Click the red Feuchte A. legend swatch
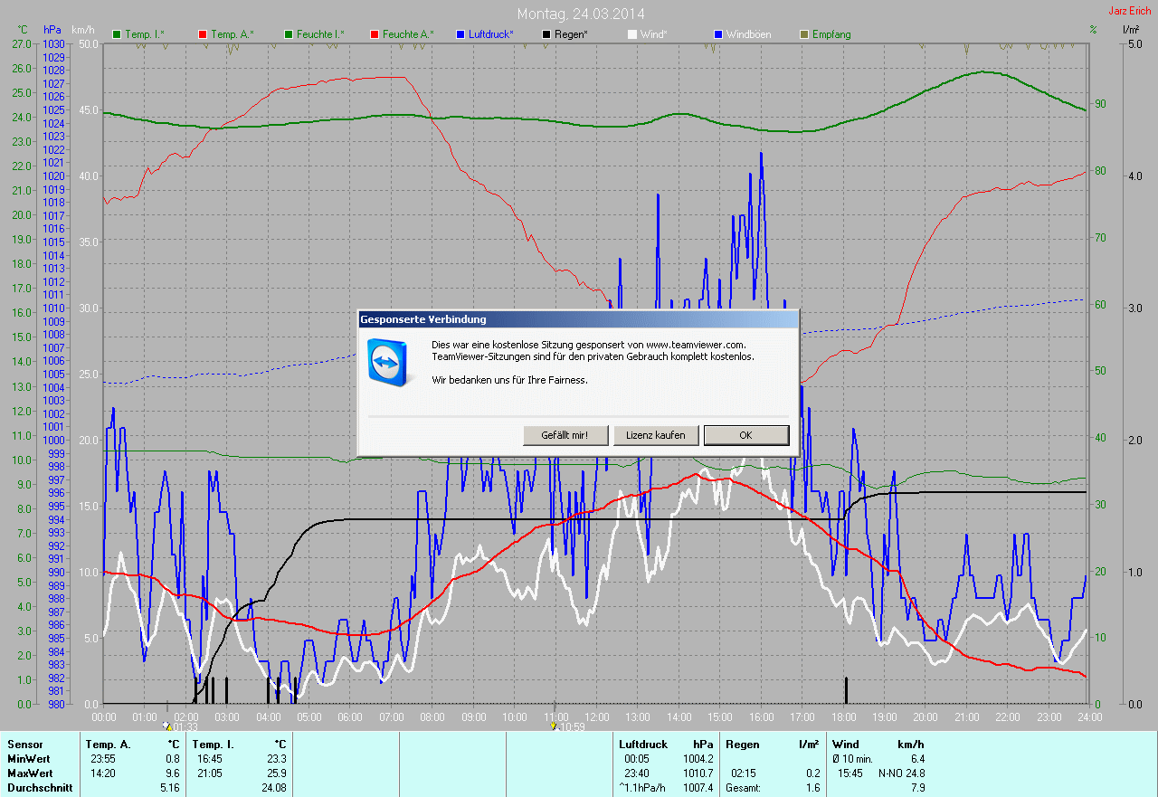 click(x=375, y=34)
